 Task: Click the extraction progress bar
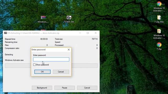coord(51,66)
